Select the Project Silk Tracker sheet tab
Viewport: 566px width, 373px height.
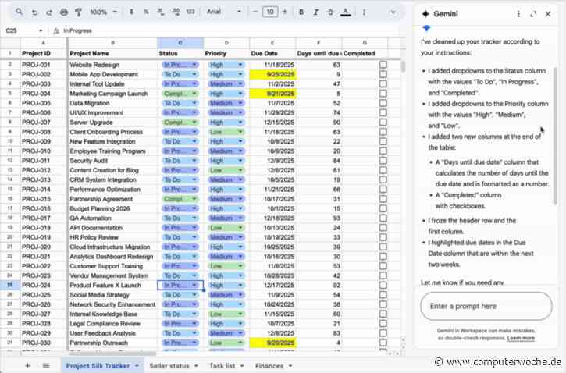point(98,366)
